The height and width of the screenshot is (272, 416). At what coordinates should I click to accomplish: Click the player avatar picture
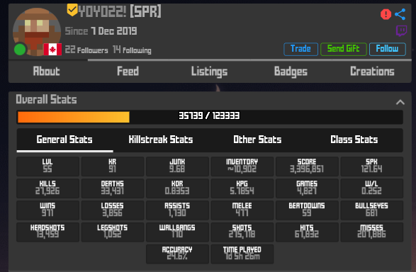click(37, 32)
